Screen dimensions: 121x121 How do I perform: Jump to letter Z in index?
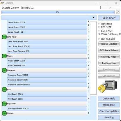click(x=88, y=113)
